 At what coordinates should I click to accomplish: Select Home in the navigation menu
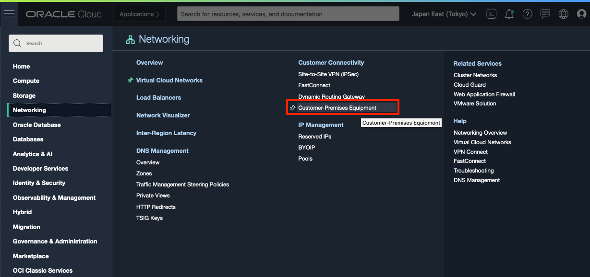coord(22,67)
